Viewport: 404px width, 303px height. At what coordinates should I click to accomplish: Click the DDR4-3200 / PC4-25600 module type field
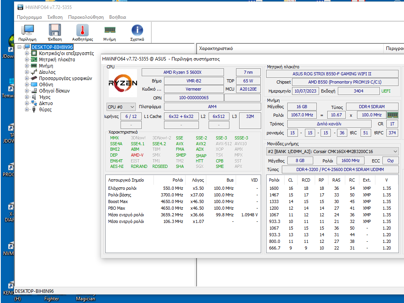point(340,169)
